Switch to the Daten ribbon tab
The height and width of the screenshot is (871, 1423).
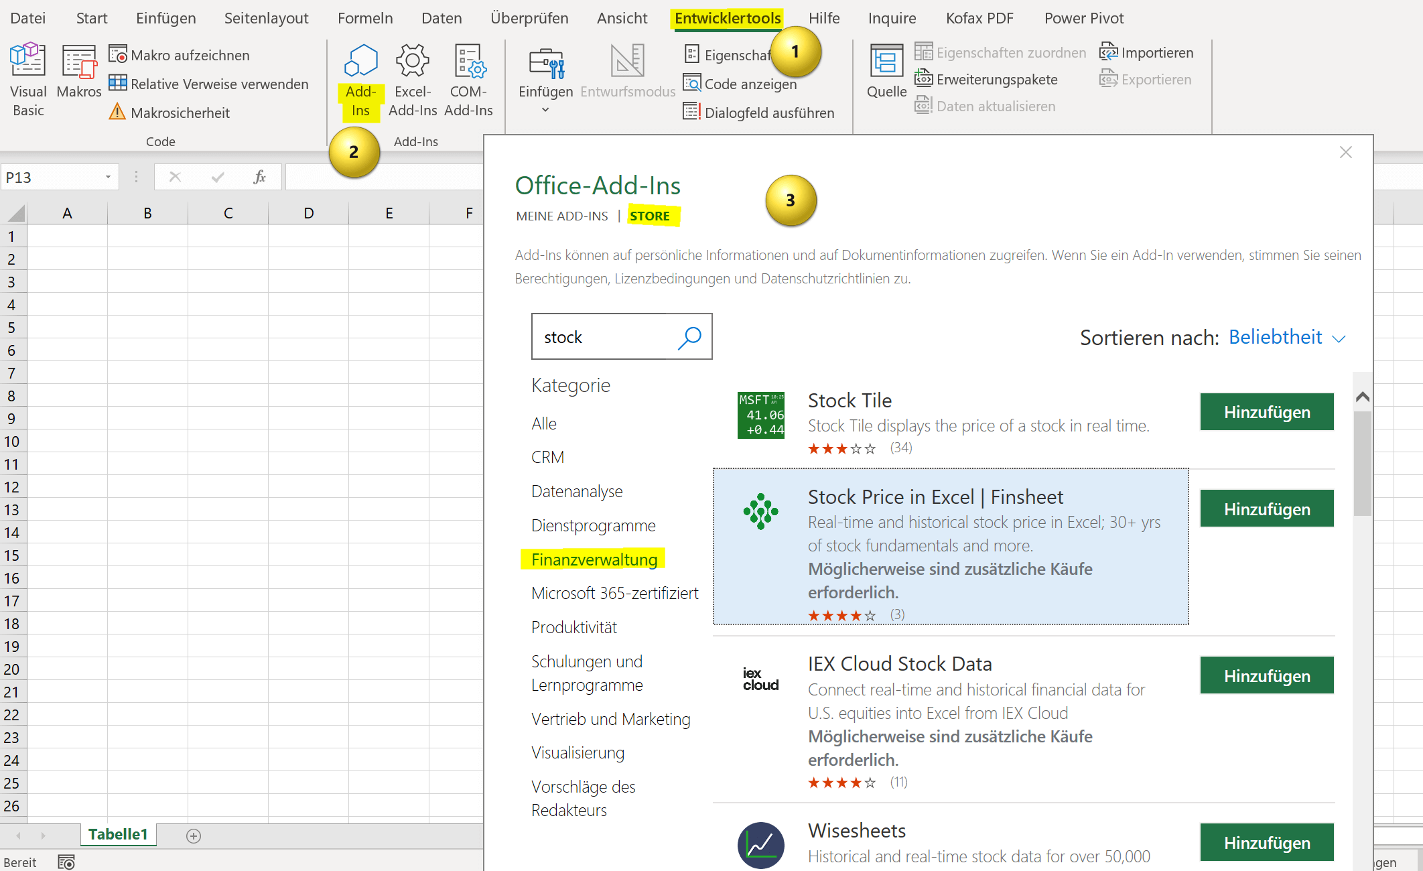pyautogui.click(x=442, y=18)
